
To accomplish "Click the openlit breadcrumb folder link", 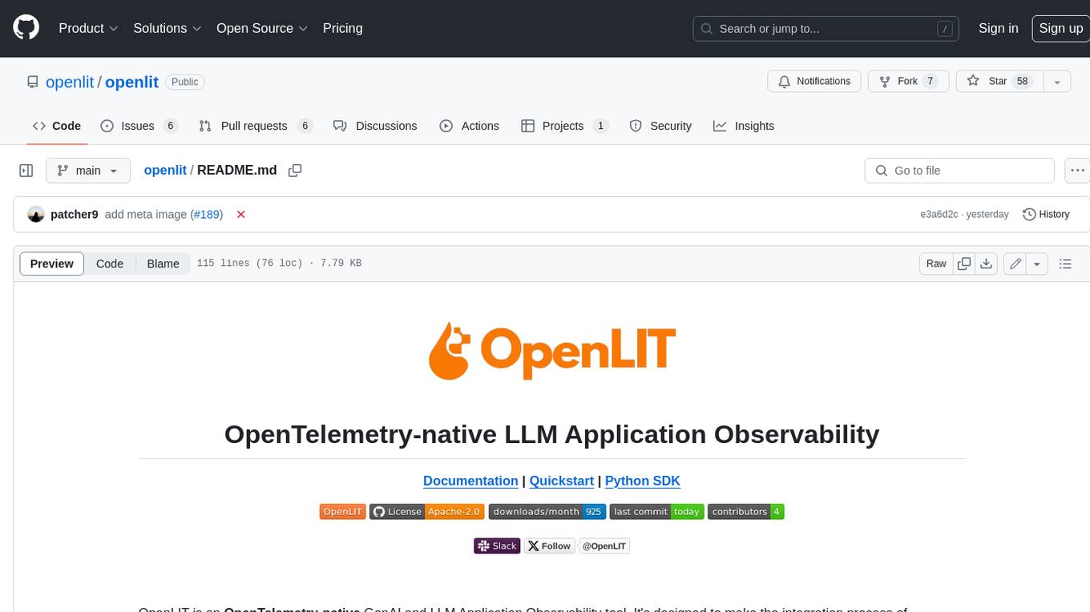I will point(165,171).
